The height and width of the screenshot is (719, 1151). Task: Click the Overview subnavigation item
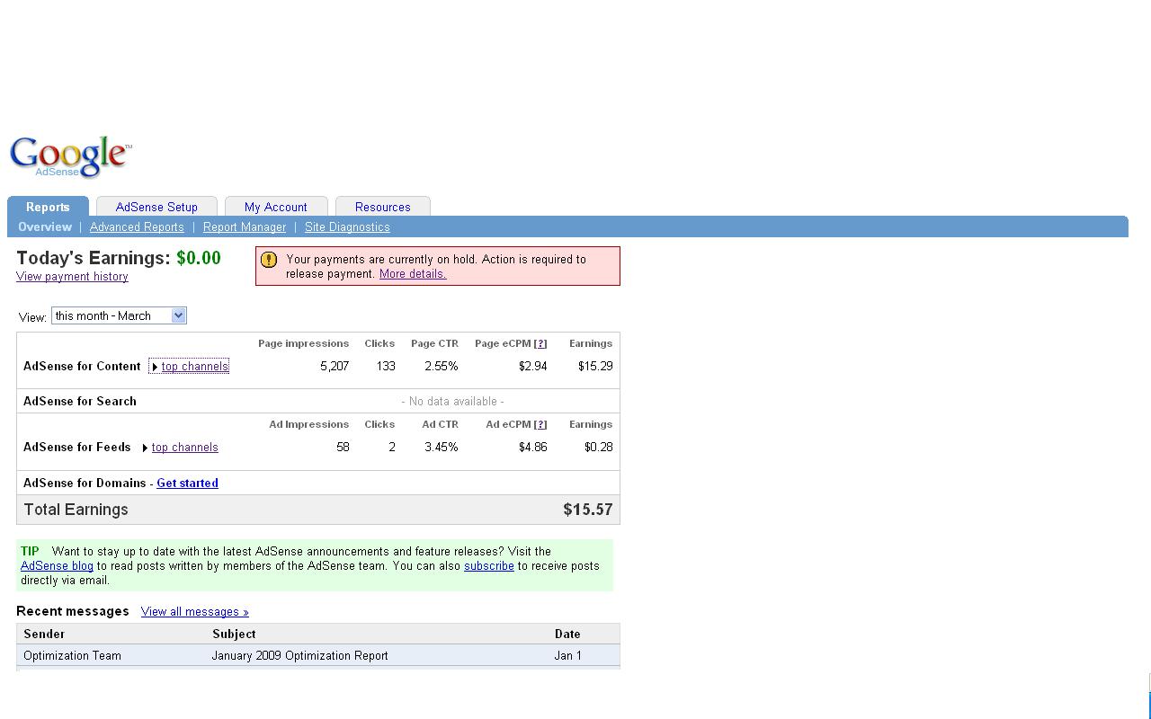[44, 227]
